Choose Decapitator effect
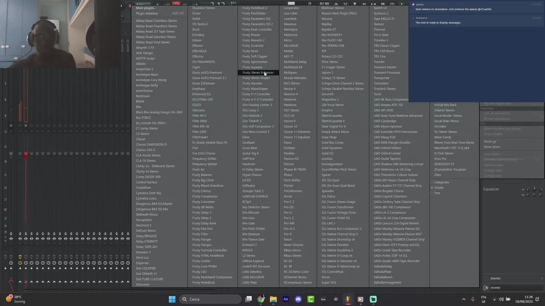Screen dimensions: 545x306 pyautogui.click(x=144, y=220)
